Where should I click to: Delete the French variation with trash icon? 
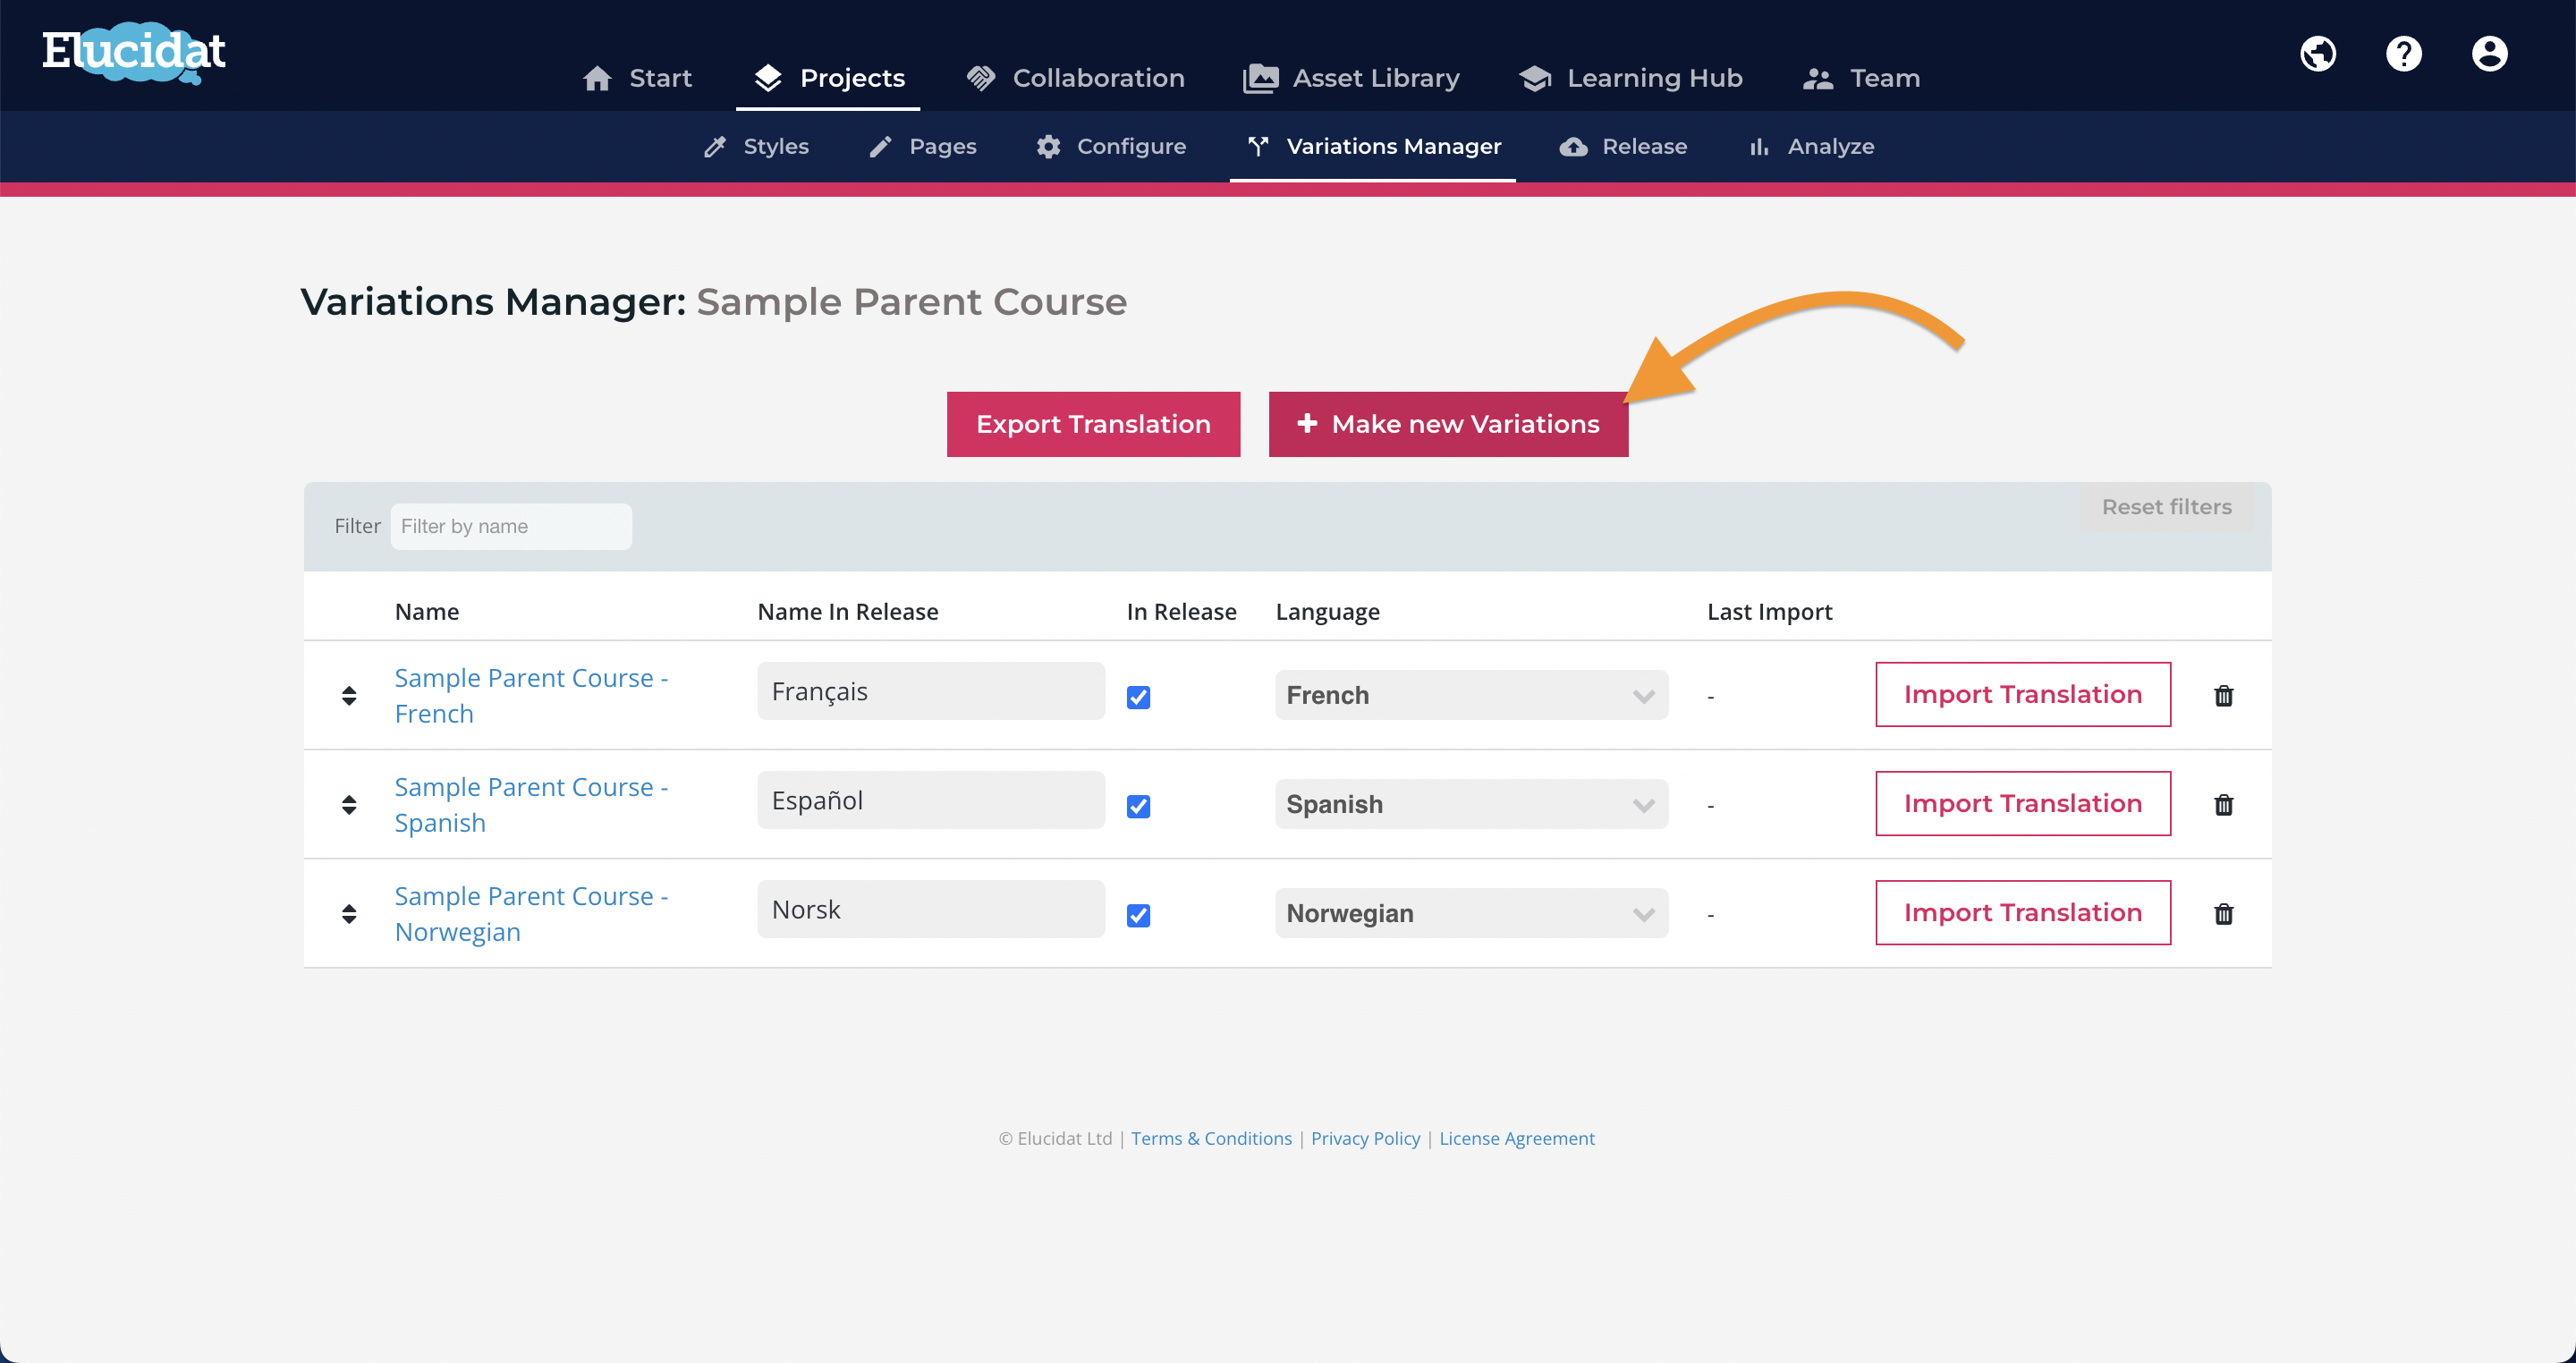[x=2223, y=695]
